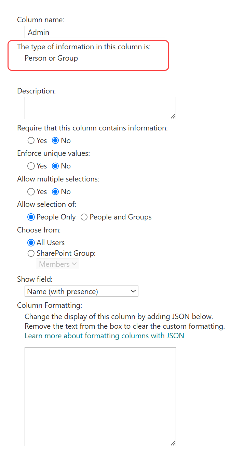Click the Column Formatting heading label
This screenshot has height=466, width=231.
pyautogui.click(x=50, y=305)
